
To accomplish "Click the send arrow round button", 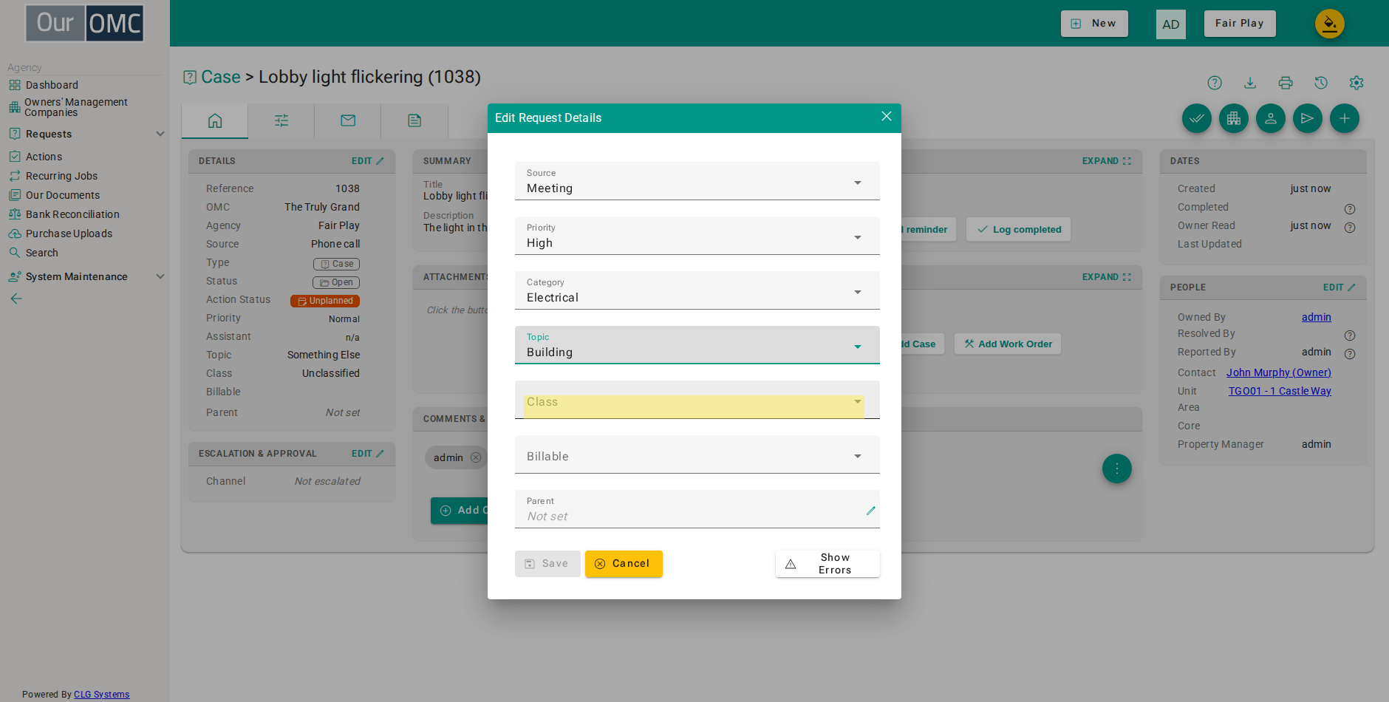I will click(1308, 118).
